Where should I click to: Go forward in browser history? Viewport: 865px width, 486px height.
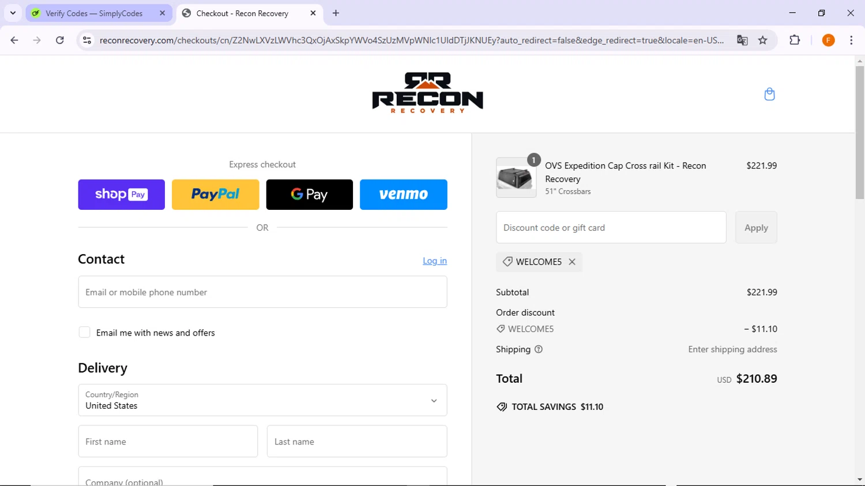(x=37, y=40)
